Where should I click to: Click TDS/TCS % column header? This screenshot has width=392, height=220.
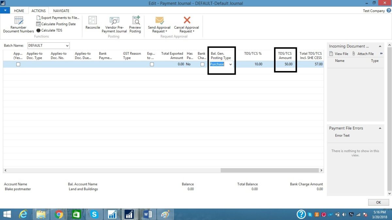tap(253, 54)
